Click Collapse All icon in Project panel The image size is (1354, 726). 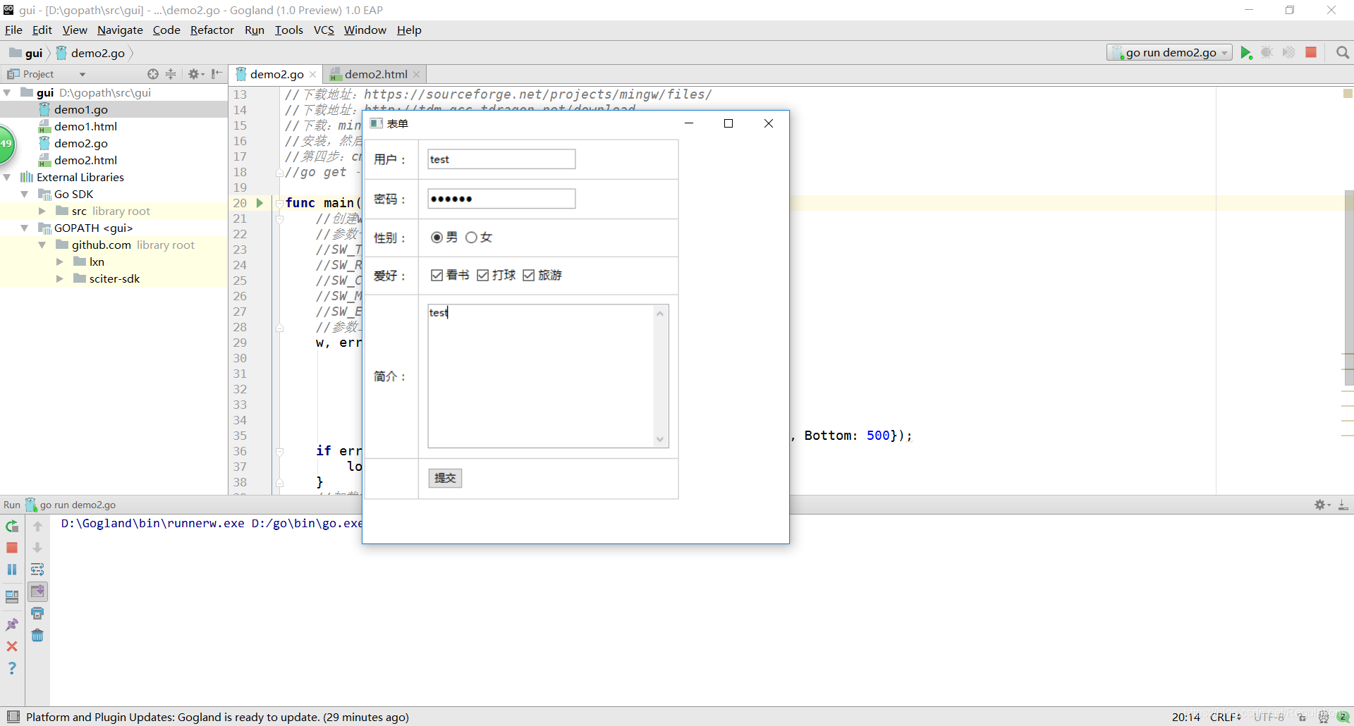(171, 74)
